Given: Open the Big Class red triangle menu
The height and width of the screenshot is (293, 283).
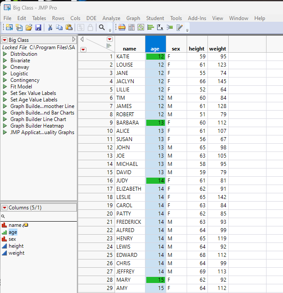Looking at the screenshot, I should click(x=4, y=40).
